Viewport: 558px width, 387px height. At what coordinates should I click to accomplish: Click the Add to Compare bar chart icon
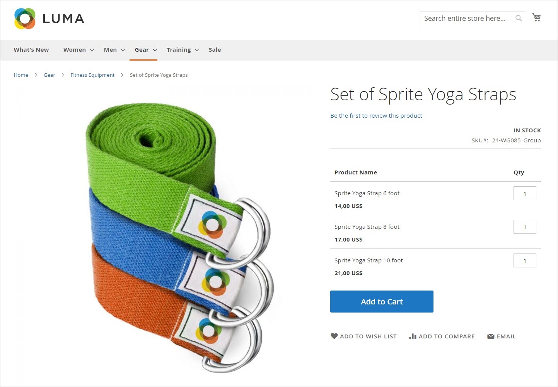(413, 336)
